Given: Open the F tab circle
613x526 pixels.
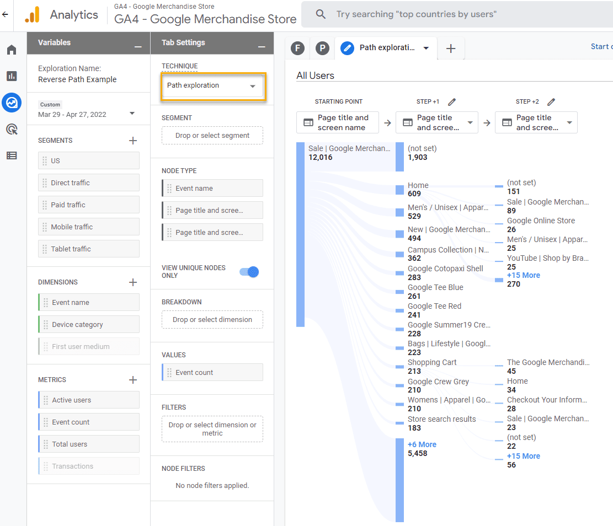Looking at the screenshot, I should 297,48.
